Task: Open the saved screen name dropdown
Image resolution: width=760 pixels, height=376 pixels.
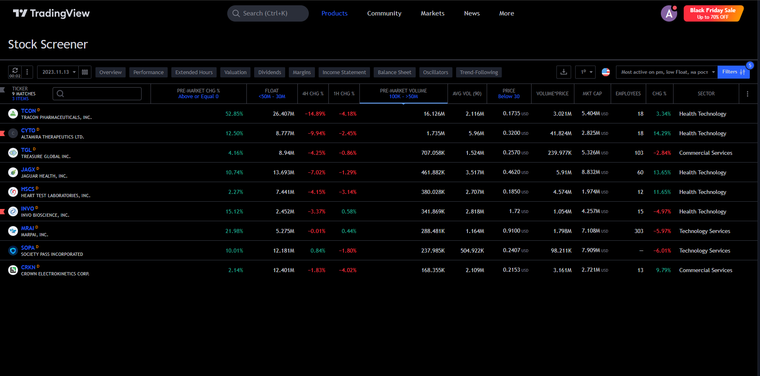Action: click(667, 72)
